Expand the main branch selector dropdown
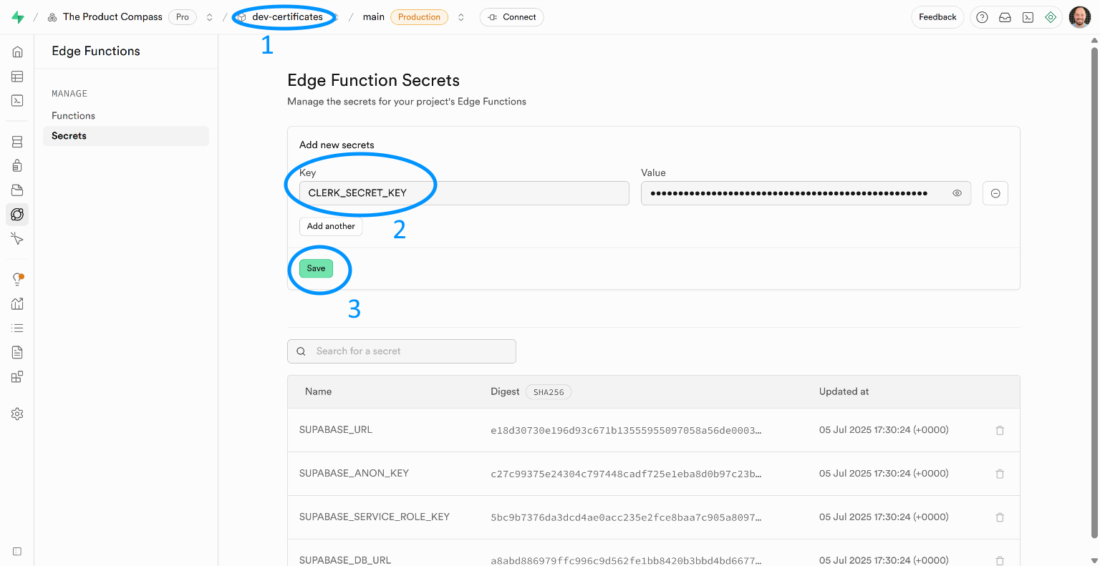Viewport: 1100px width, 566px height. point(460,16)
